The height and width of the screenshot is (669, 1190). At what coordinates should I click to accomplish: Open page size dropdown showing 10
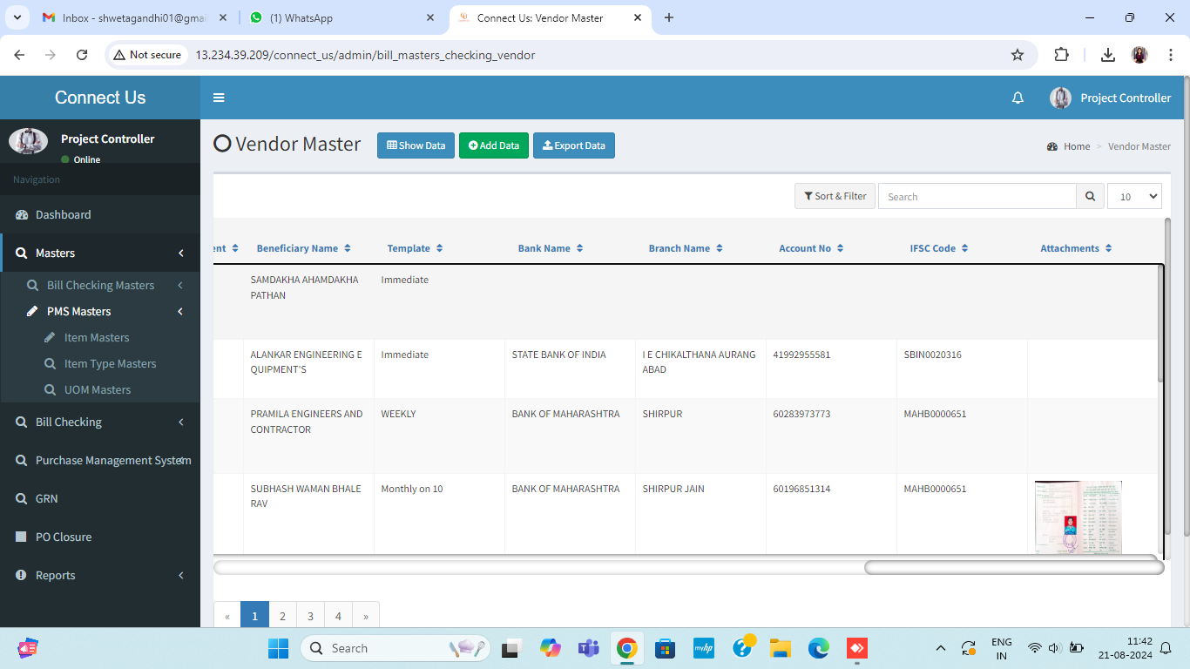coord(1134,196)
